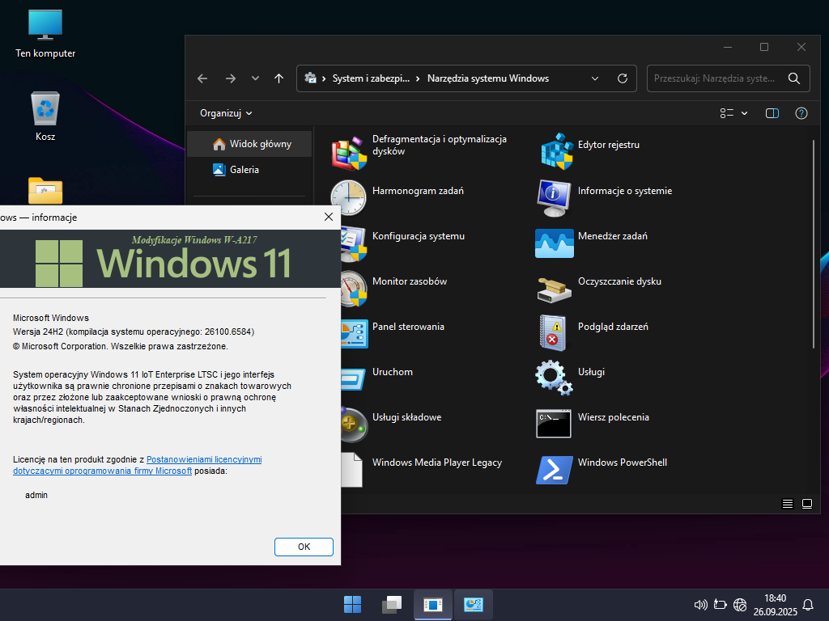The height and width of the screenshot is (621, 829).
Task: Open address bar history dropdown
Action: 595,78
